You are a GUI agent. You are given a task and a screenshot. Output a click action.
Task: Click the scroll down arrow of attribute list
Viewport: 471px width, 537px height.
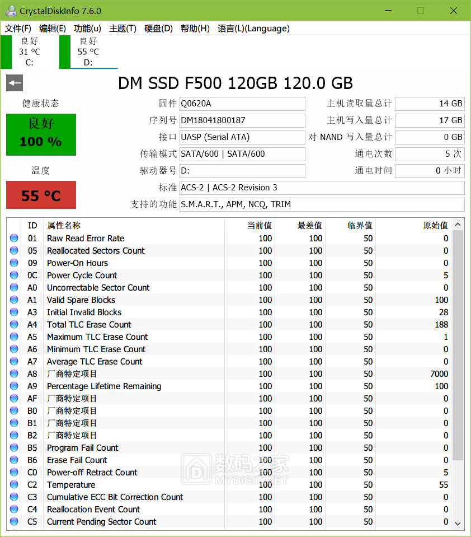click(458, 524)
